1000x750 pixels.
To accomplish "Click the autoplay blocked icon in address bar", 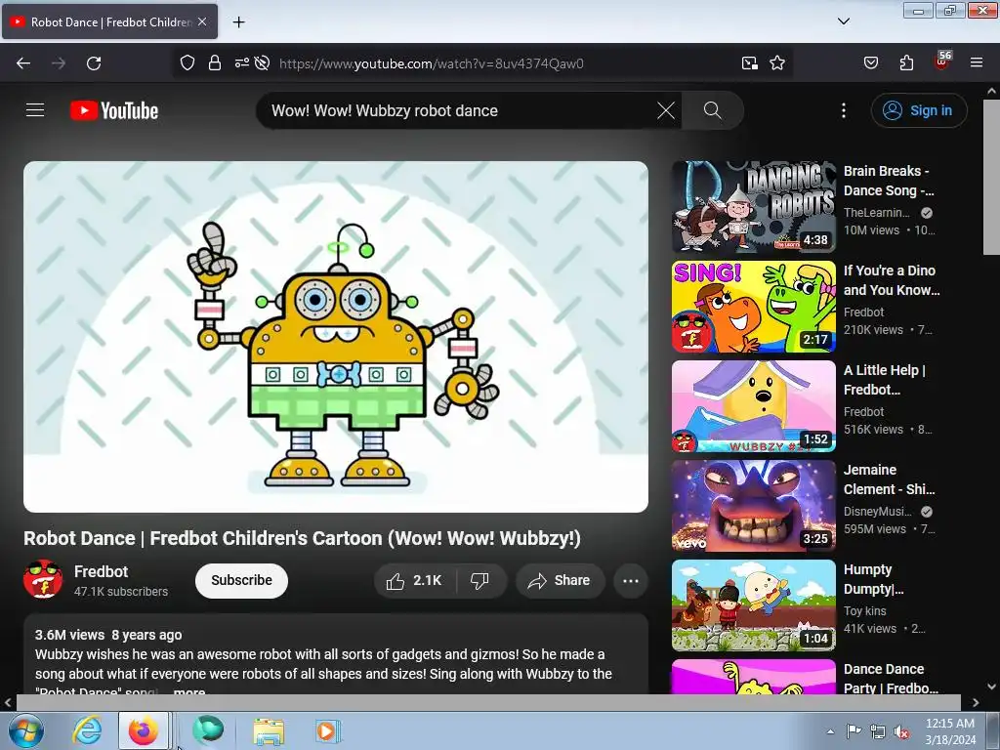I will click(x=262, y=63).
